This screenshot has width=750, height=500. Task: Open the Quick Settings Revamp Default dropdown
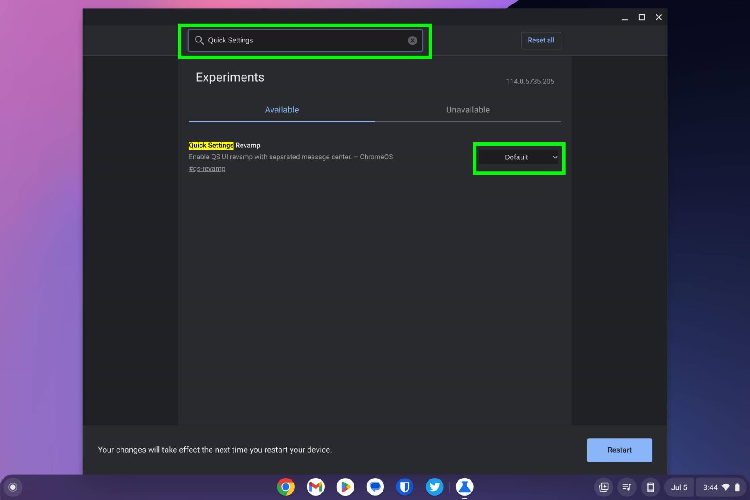[x=519, y=157]
